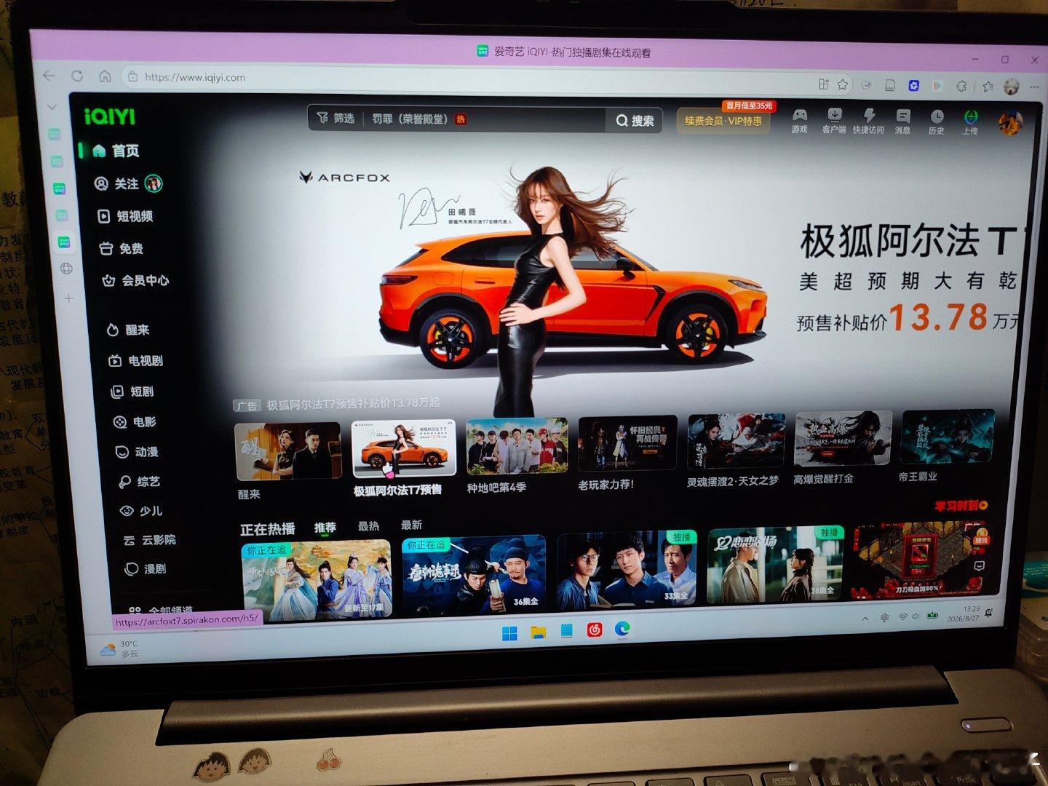
Task: Select the 灵魂摆渡2·天女之梦 thumbnail
Action: click(x=736, y=442)
